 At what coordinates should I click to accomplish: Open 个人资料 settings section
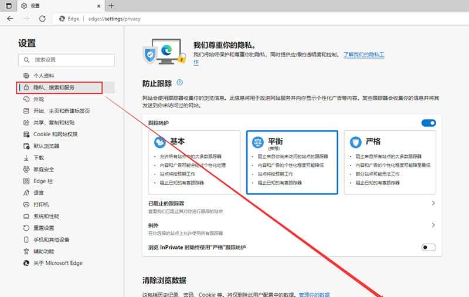click(x=43, y=76)
